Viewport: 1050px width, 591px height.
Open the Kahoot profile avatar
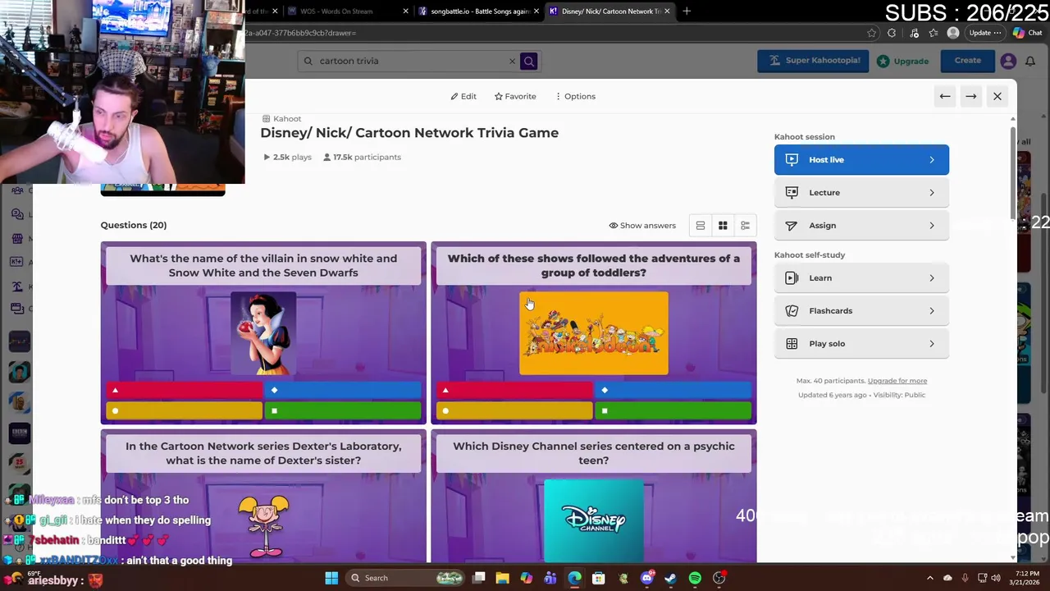[1008, 61]
